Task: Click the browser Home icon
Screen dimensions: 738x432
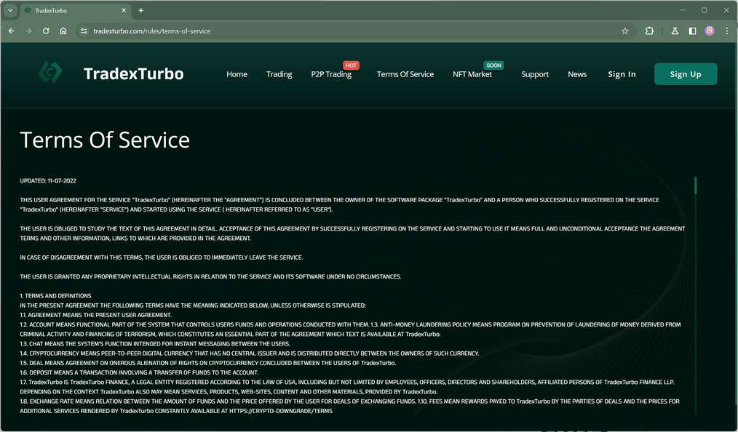Action: [63, 31]
